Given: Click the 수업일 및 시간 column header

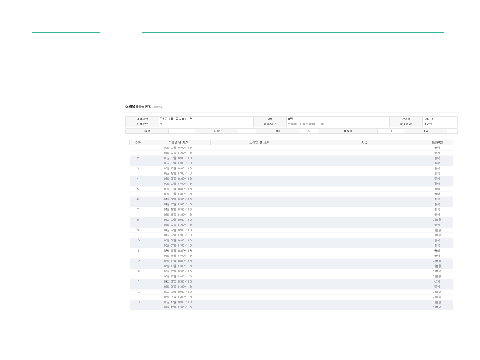Looking at the screenshot, I should pos(178,142).
